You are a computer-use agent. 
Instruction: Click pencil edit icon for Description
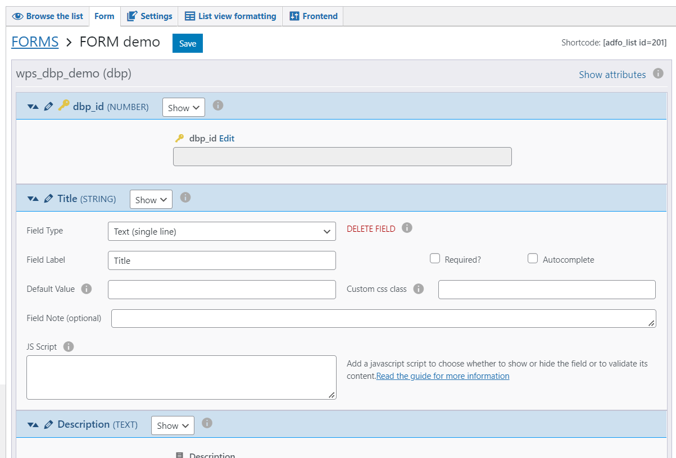coord(49,425)
